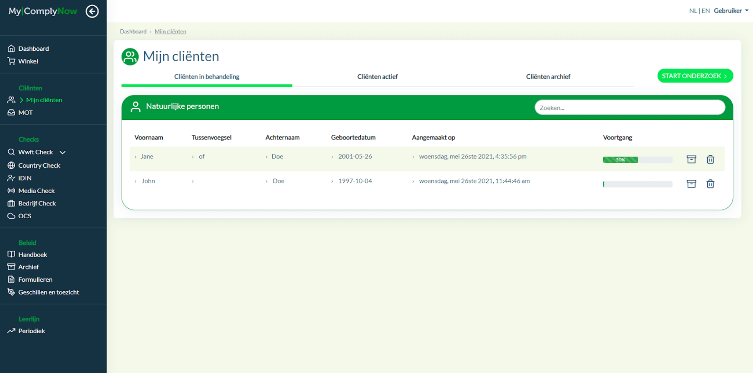Delete Jane Doe using the trash icon
Image resolution: width=753 pixels, height=373 pixels.
[710, 159]
